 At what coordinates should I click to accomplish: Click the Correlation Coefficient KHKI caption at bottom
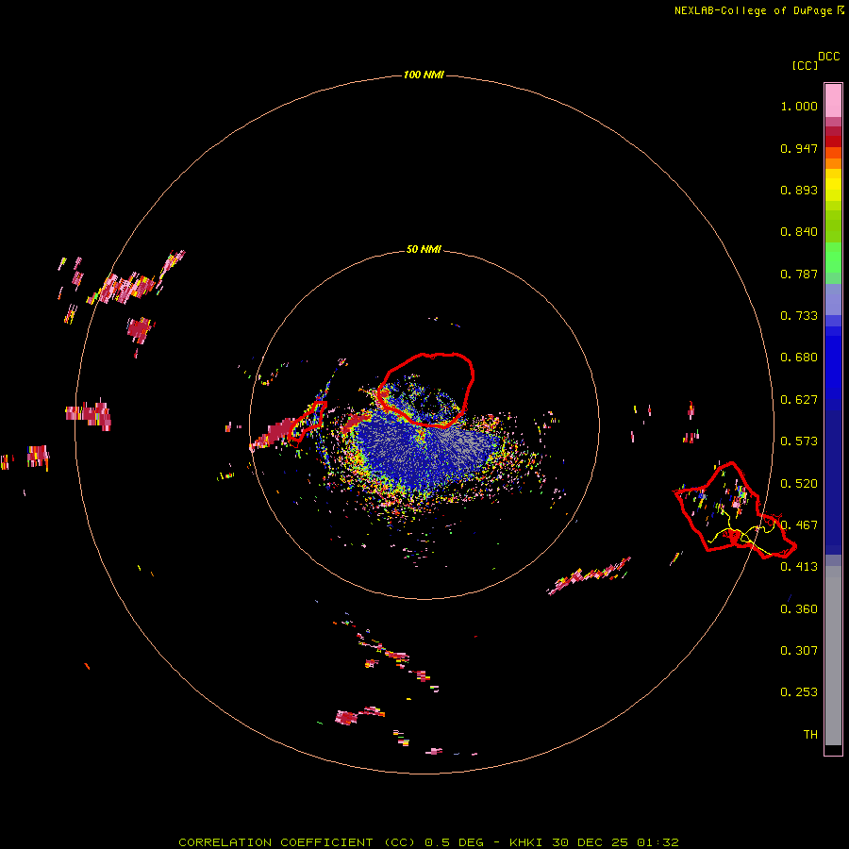tap(428, 842)
